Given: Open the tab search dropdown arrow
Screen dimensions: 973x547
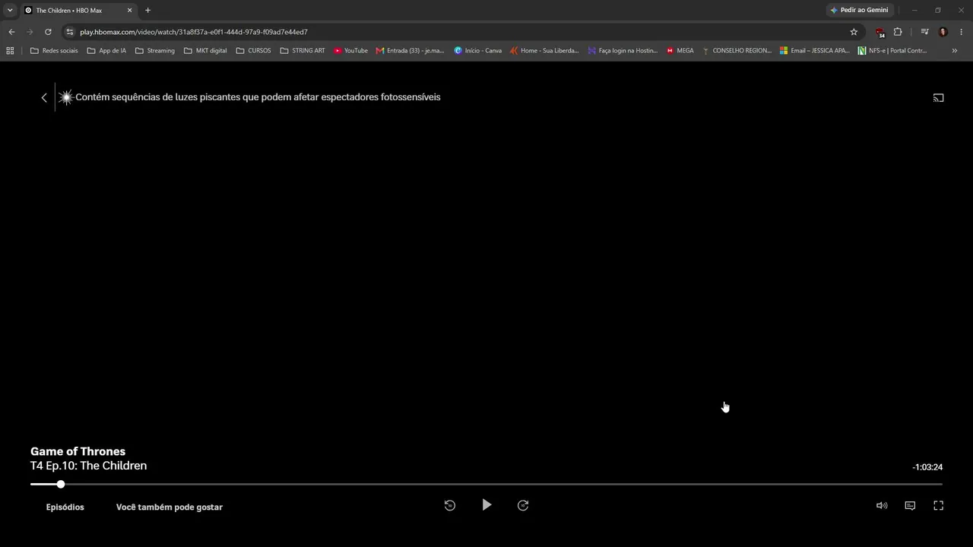Looking at the screenshot, I should tap(10, 10).
